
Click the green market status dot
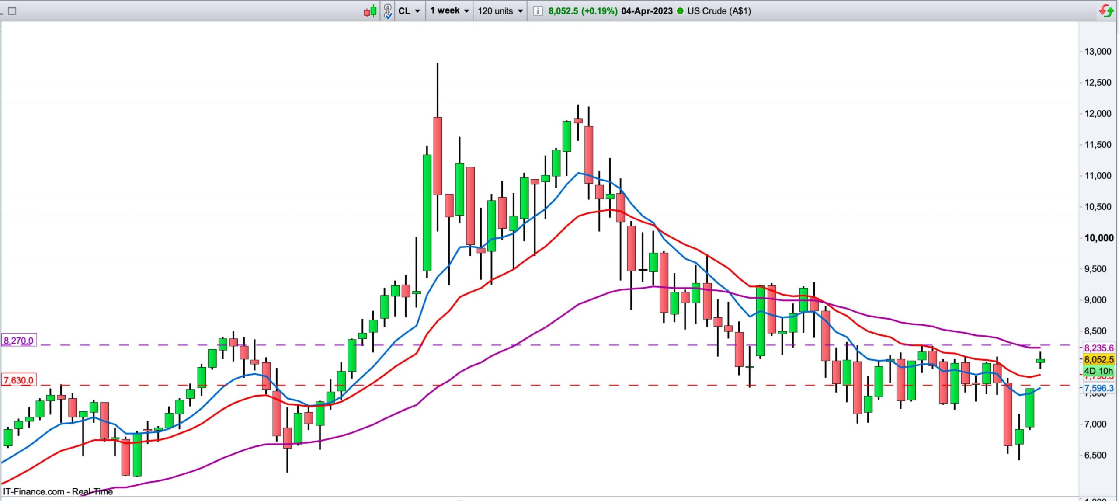pyautogui.click(x=680, y=11)
